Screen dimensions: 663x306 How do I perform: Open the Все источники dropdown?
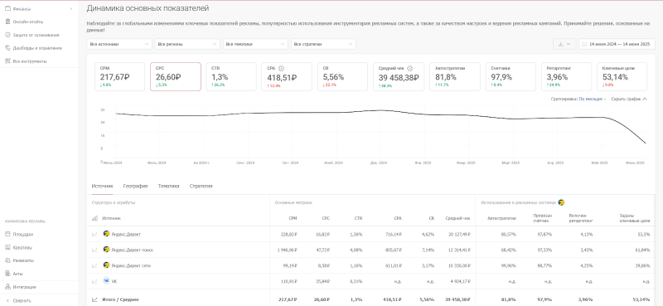(119, 44)
